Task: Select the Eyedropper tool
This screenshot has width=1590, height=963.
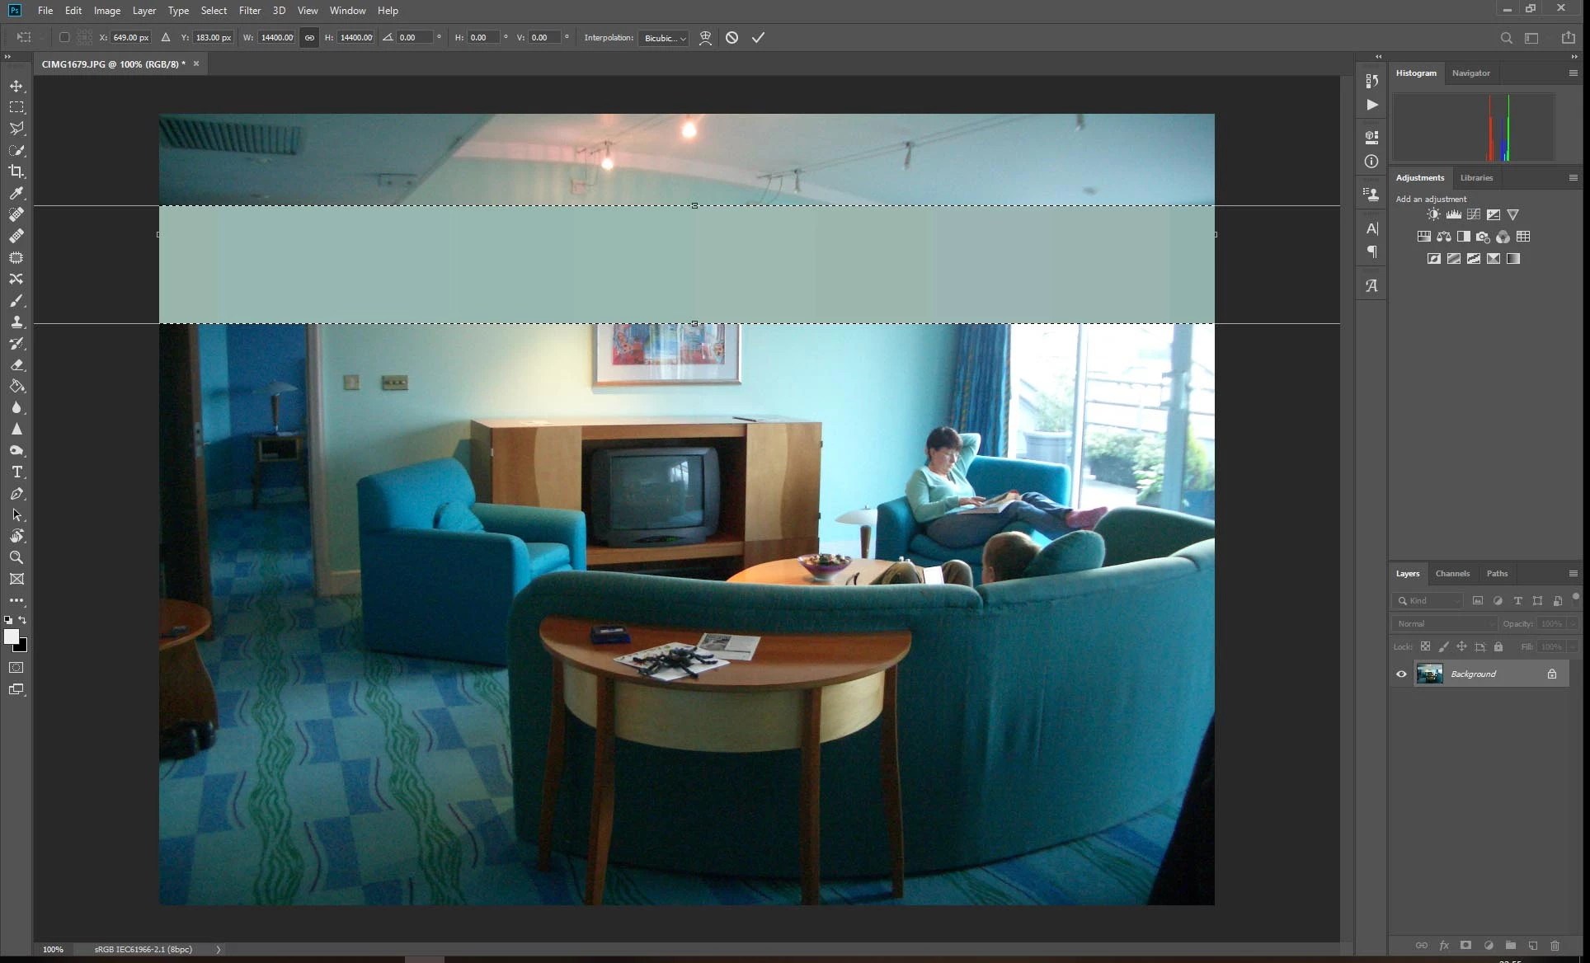Action: [x=16, y=193]
